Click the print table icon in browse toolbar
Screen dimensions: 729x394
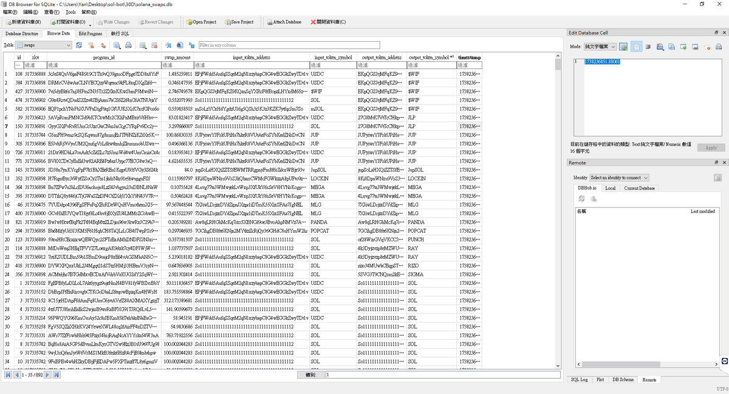pyautogui.click(x=128, y=45)
